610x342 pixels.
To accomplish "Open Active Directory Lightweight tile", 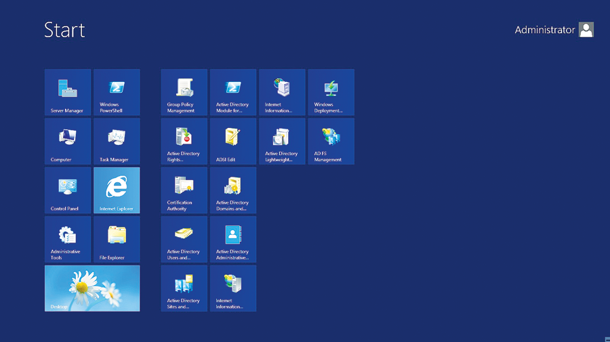I will 282,142.
